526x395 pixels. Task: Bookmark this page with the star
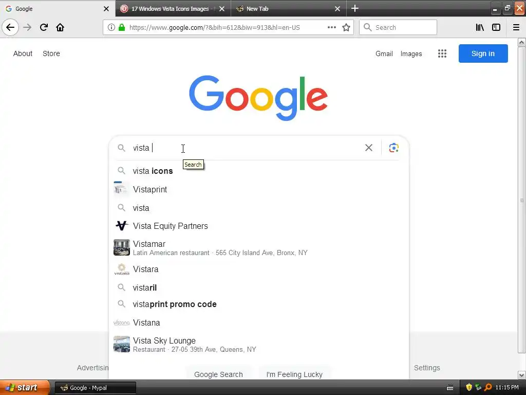click(346, 28)
